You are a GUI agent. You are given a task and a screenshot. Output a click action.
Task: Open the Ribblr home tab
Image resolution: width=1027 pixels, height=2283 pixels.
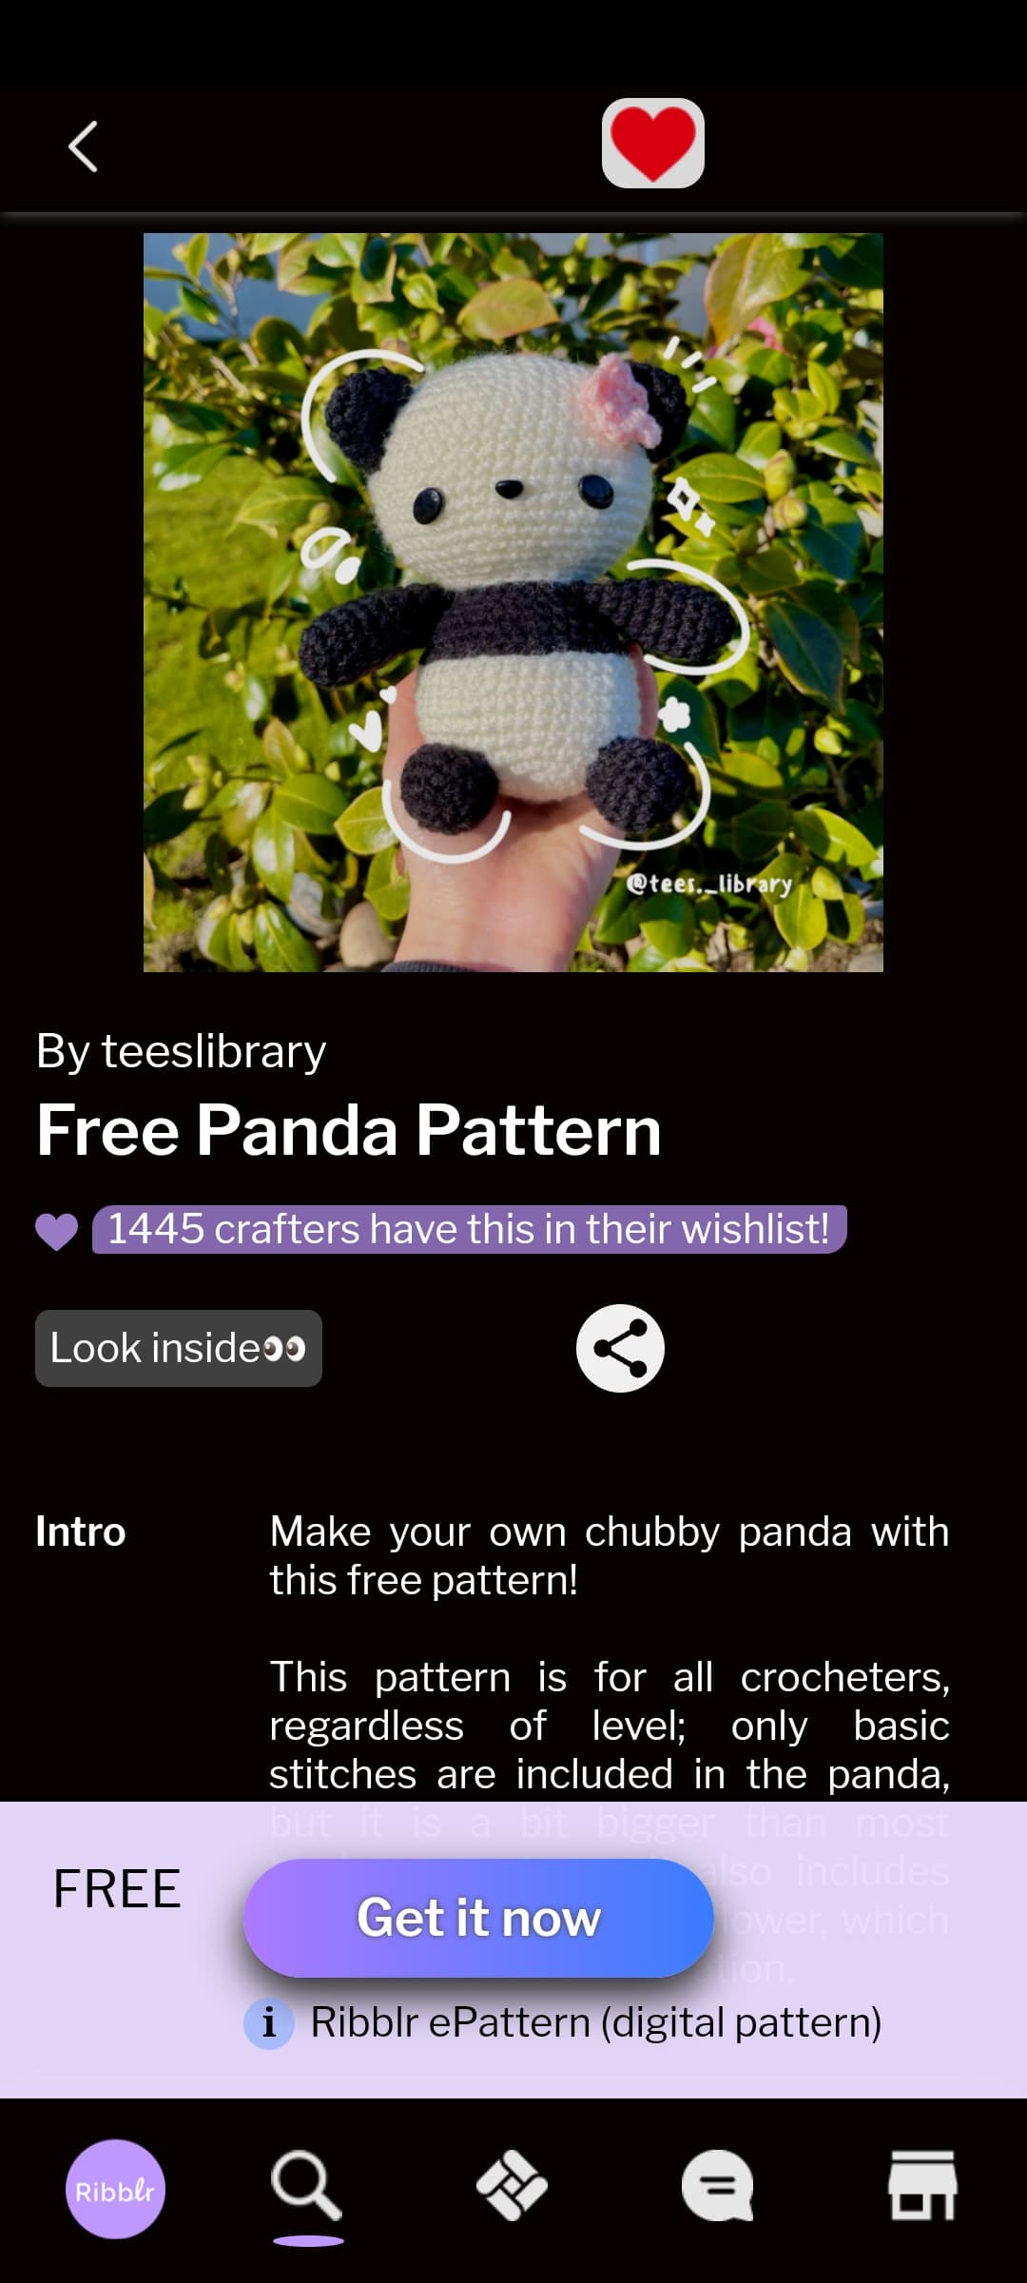(115, 2189)
